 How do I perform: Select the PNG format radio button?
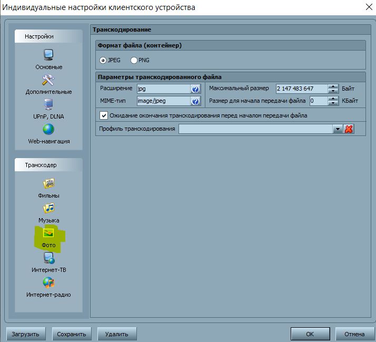click(134, 61)
